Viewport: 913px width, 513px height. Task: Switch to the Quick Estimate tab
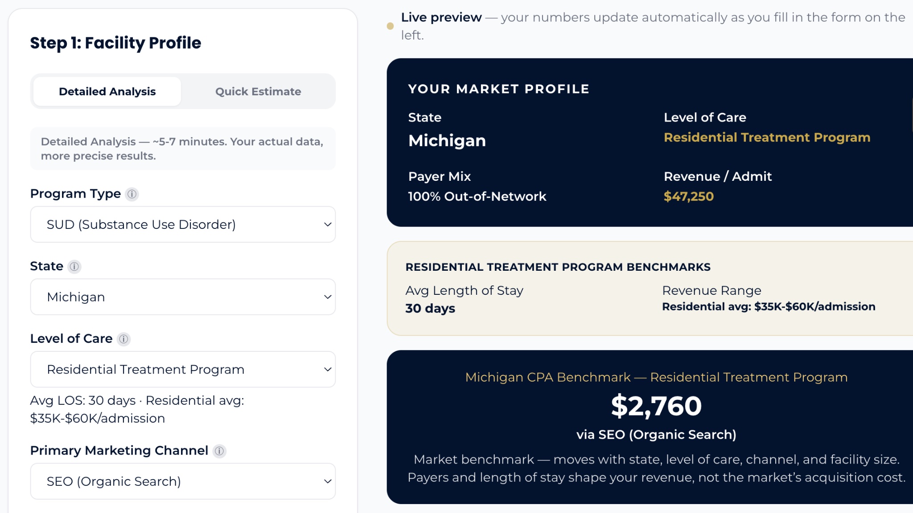[x=258, y=91]
